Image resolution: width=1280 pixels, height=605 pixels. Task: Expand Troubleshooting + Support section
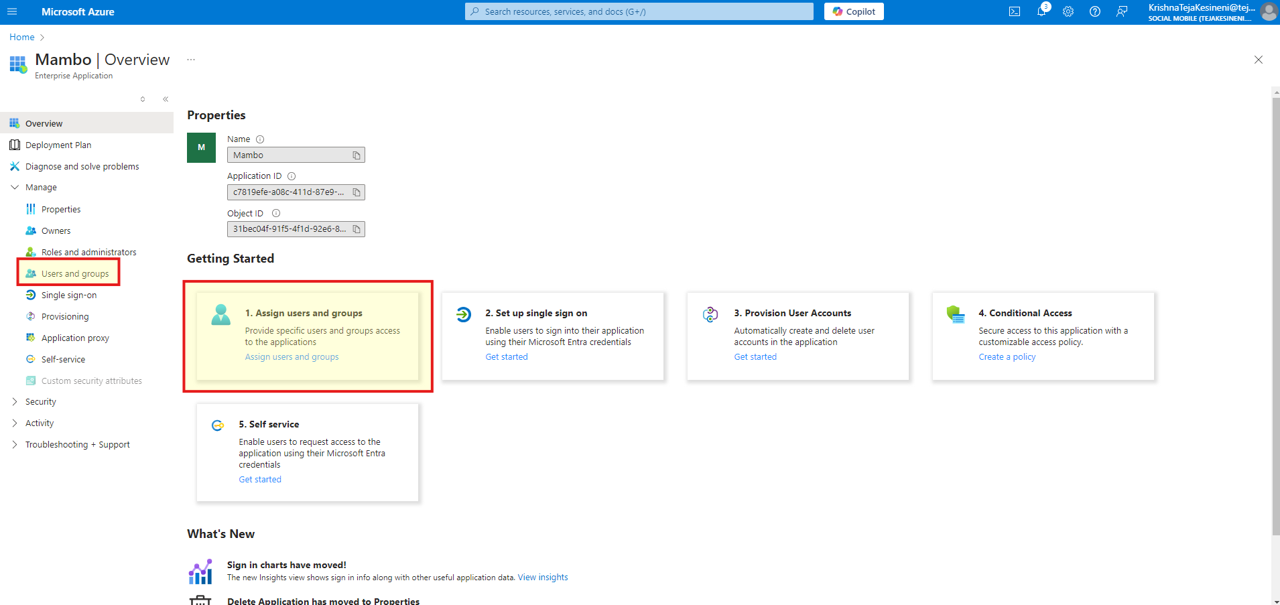pos(15,445)
